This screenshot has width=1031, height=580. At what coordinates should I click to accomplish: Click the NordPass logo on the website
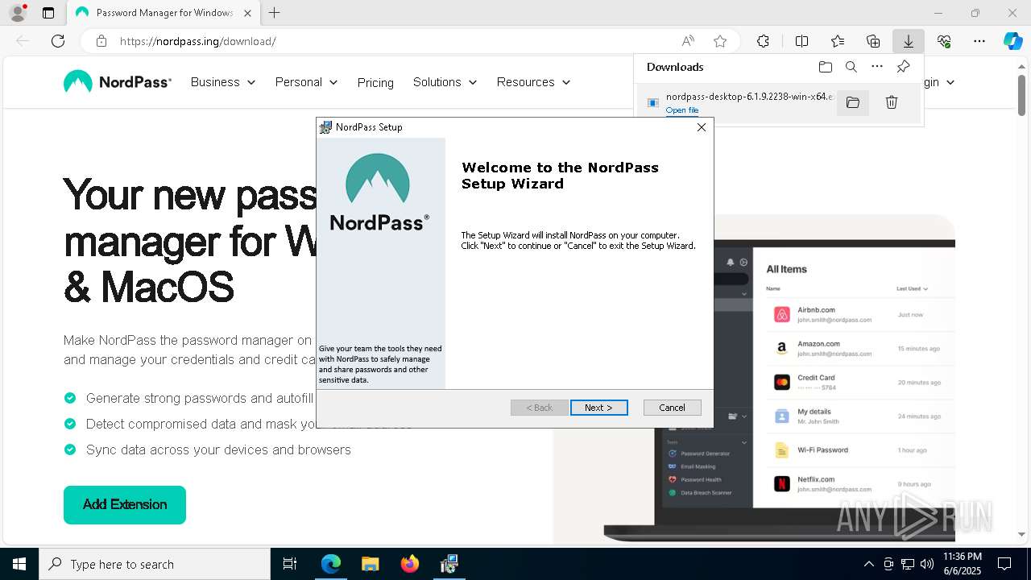click(x=118, y=82)
